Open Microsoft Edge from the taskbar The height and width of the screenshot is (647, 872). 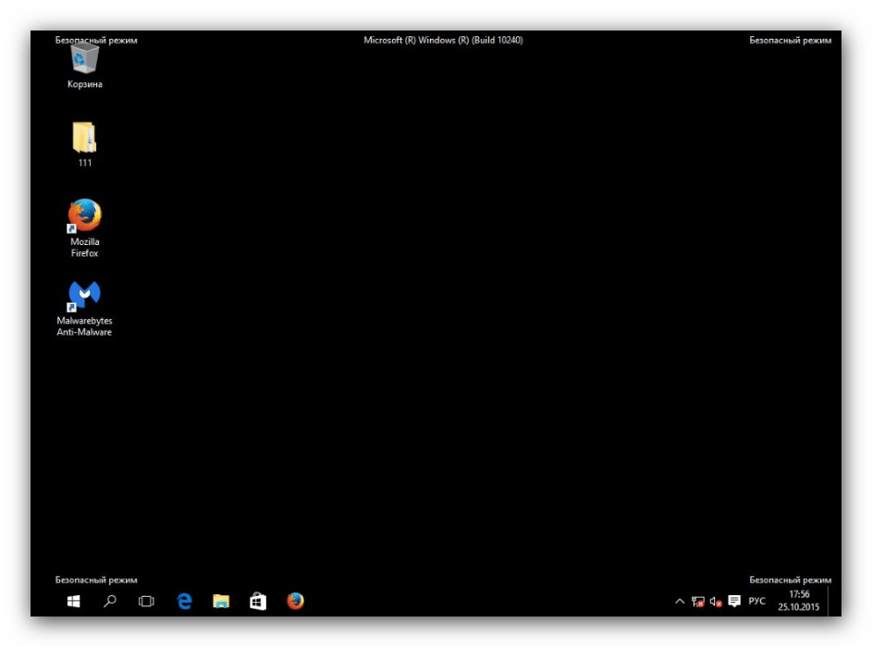coord(184,602)
